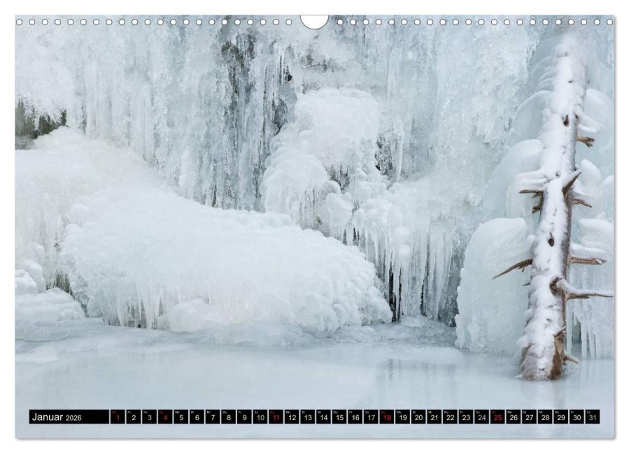Click the red date 11 cell
The image size is (629, 453).
[276, 417]
